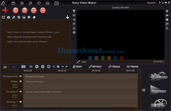Open the TPL templates button
Viewport: 171px width, 111px height.
coord(43,10)
